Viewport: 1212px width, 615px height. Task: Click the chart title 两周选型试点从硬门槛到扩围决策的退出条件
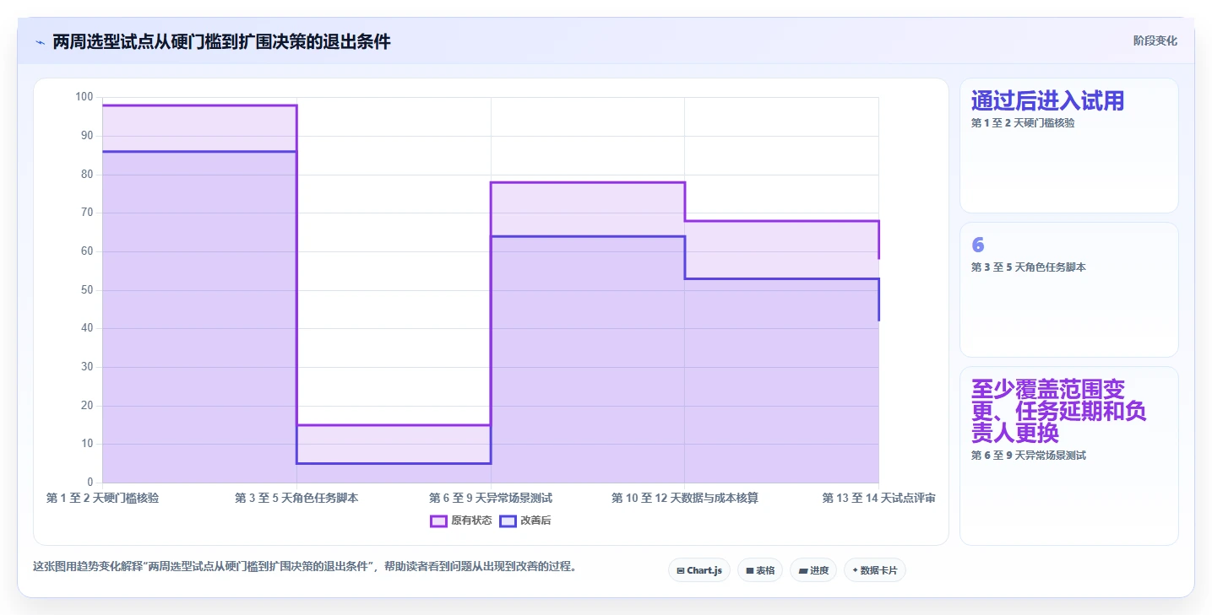pyautogui.click(x=222, y=41)
